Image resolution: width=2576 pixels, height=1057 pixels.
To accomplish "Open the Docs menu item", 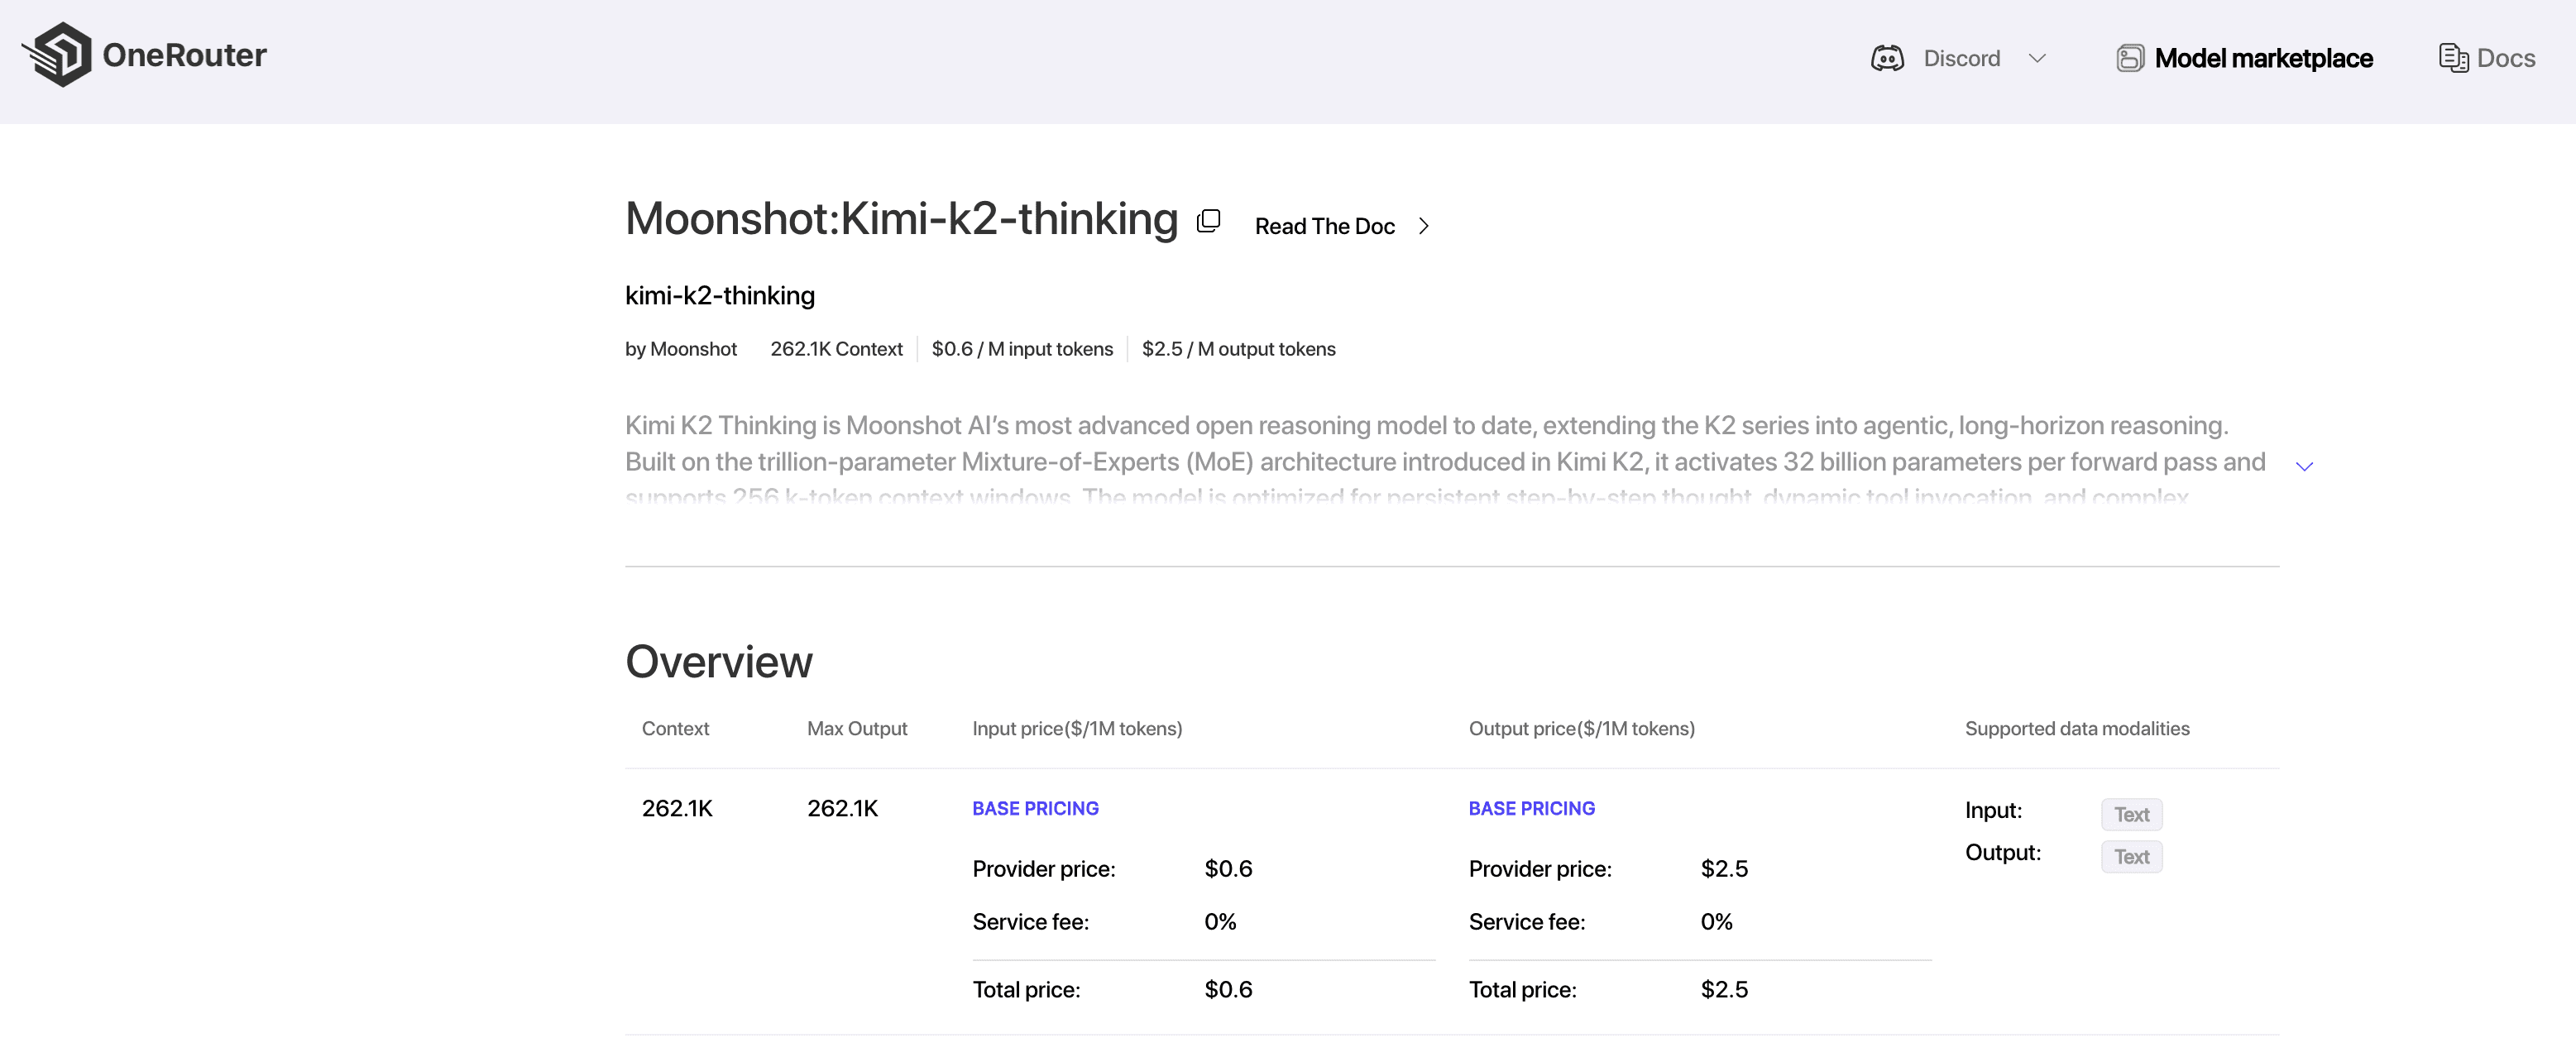I will (2505, 58).
